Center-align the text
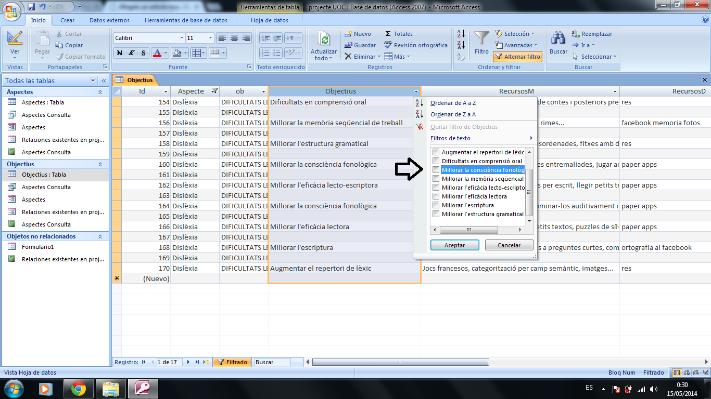The width and height of the screenshot is (711, 399). [x=234, y=38]
